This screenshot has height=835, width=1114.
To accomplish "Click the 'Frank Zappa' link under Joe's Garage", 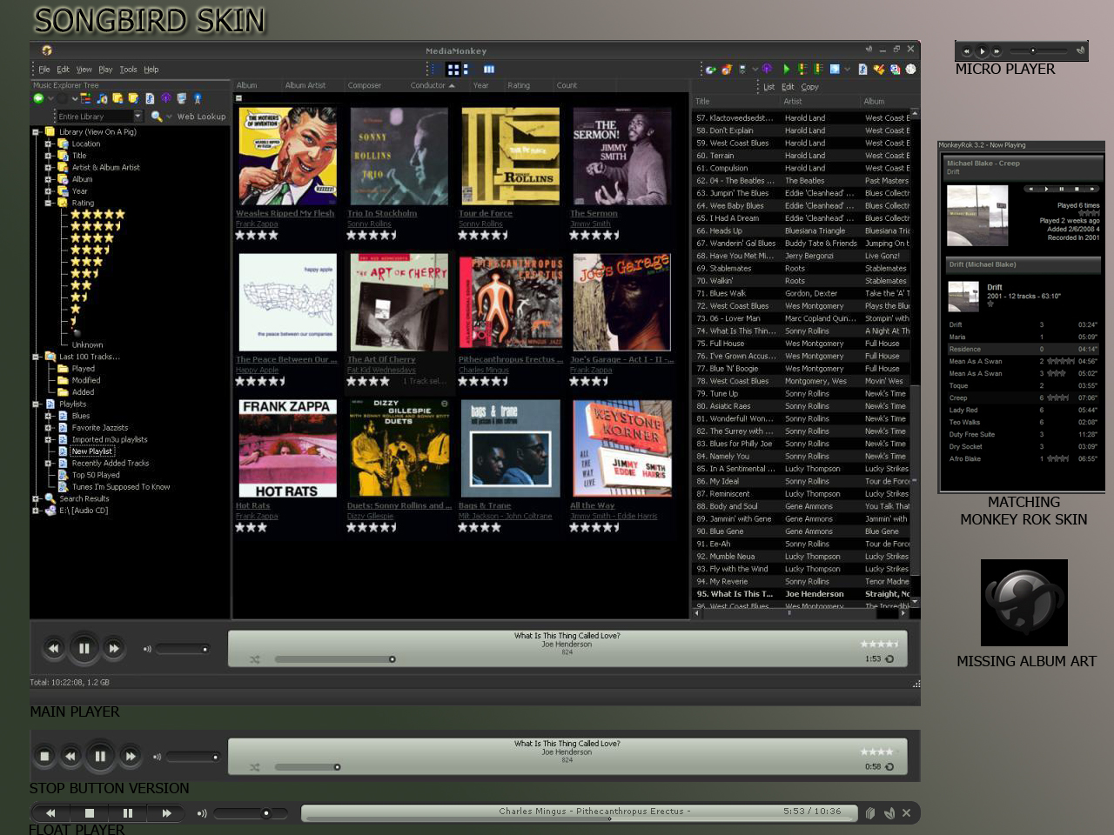I will [591, 370].
